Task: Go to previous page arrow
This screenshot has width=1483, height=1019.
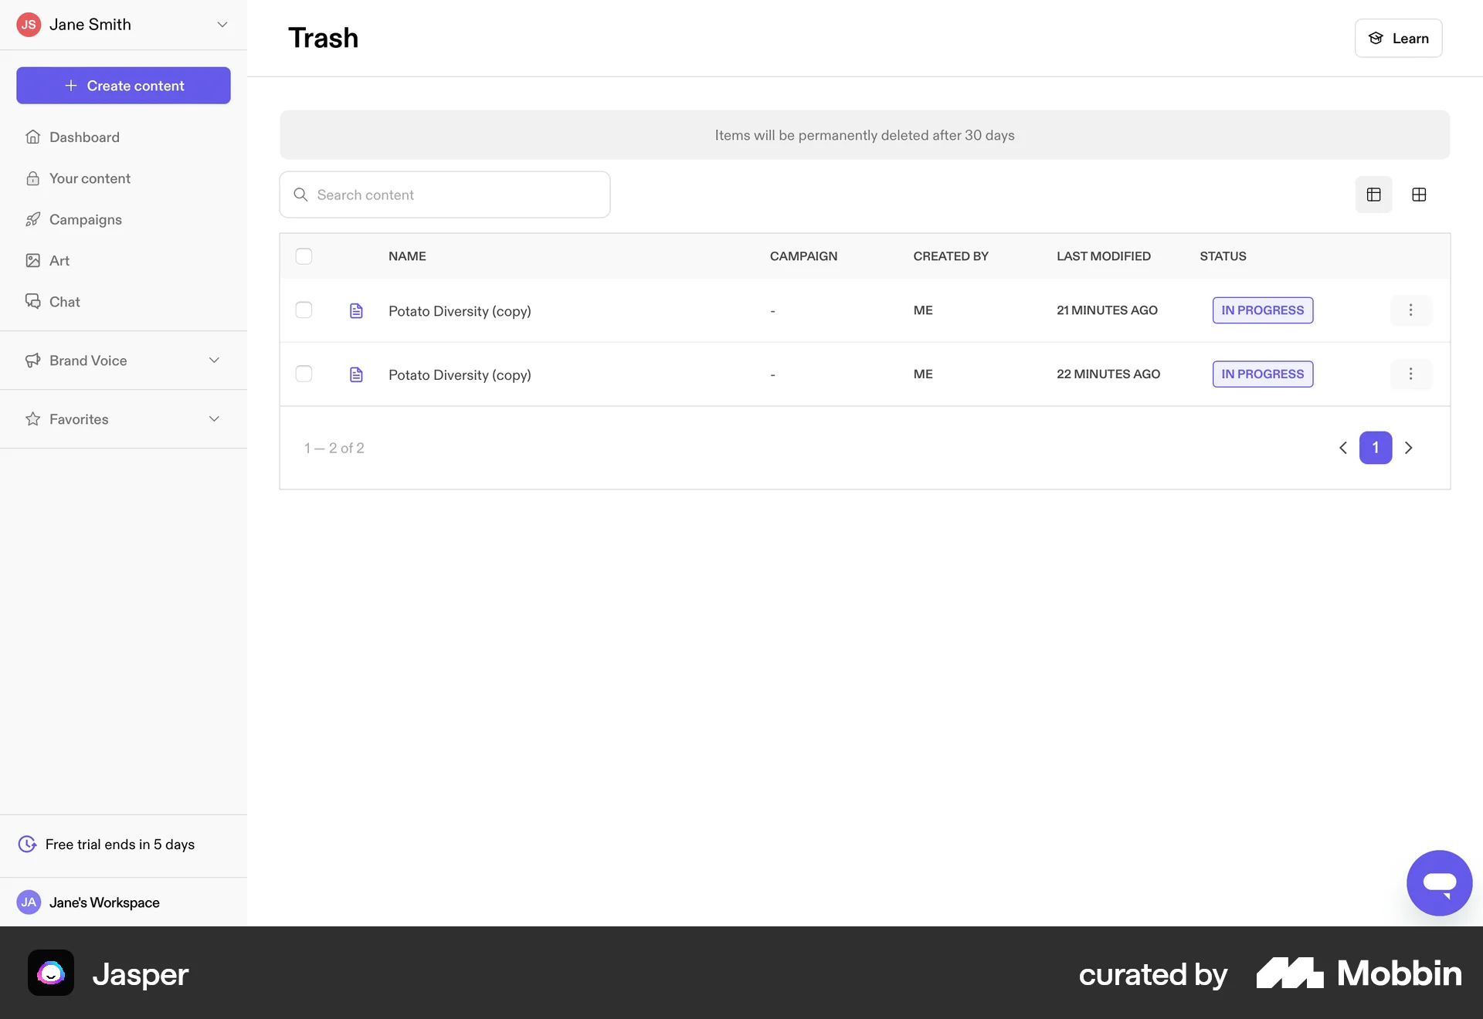Action: 1343,448
